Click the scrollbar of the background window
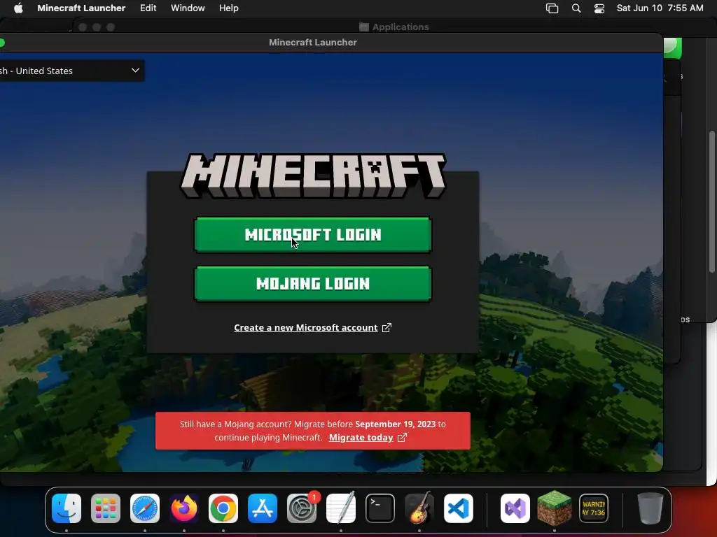This screenshot has width=717, height=537. [x=712, y=202]
